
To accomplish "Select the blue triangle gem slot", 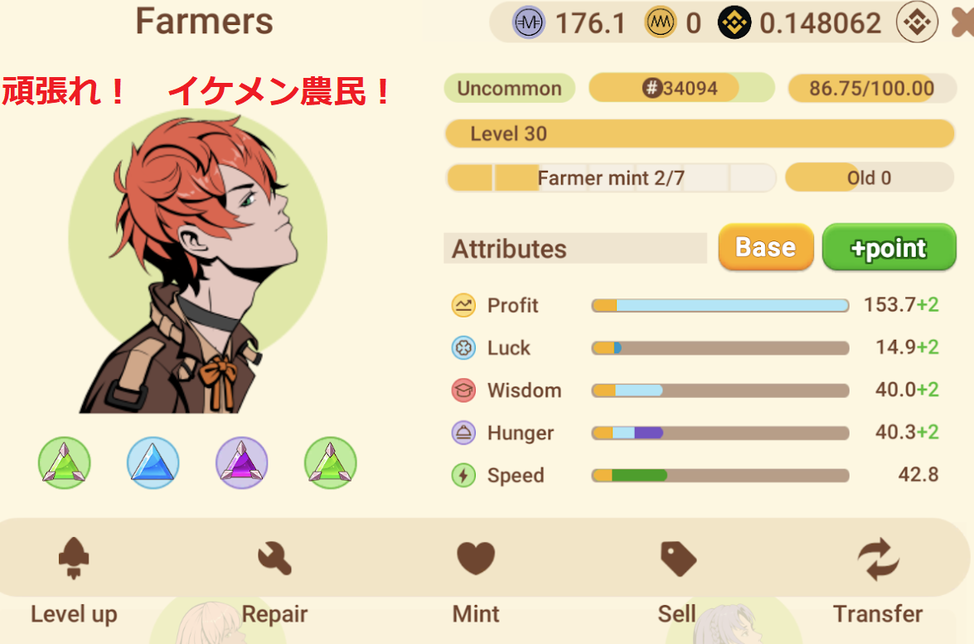I will point(153,462).
